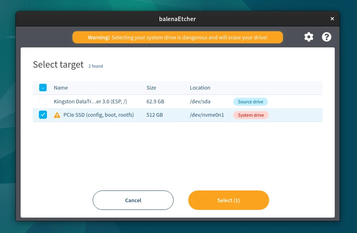Check the Kingston DataTraveler drive checkbox
The height and width of the screenshot is (233, 357).
coord(43,101)
